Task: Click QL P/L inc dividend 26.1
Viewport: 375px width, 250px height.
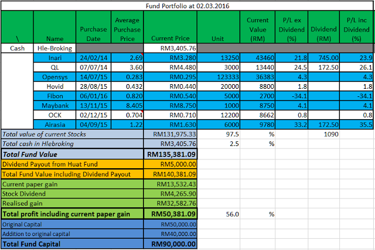Action: tap(356, 67)
